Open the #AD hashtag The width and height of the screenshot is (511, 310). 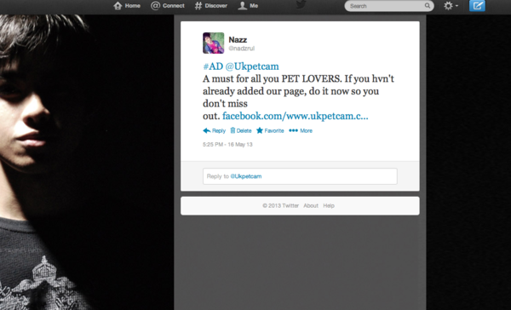pos(213,66)
